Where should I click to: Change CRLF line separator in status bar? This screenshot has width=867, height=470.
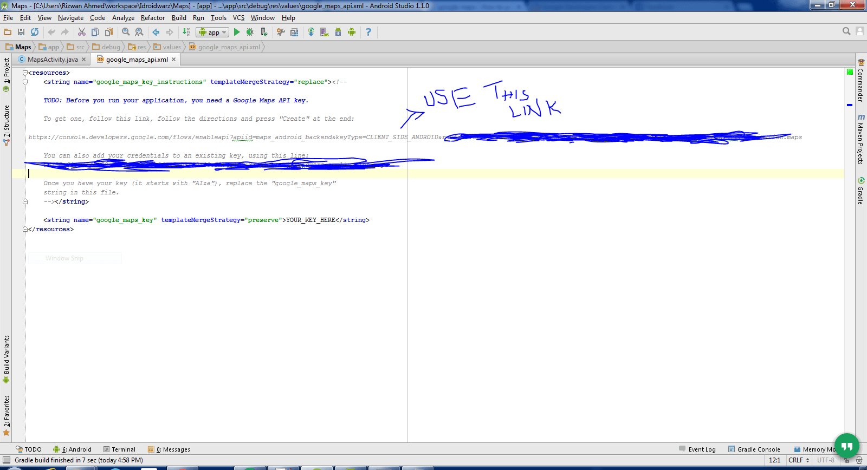click(799, 460)
